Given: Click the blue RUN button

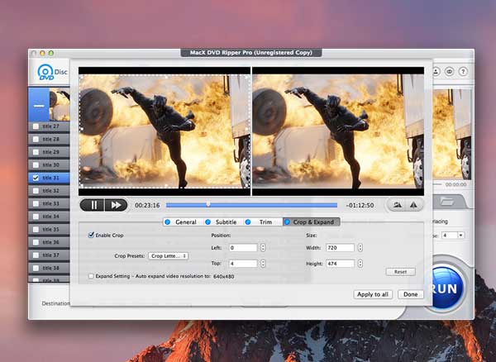Looking at the screenshot, I should (x=446, y=288).
